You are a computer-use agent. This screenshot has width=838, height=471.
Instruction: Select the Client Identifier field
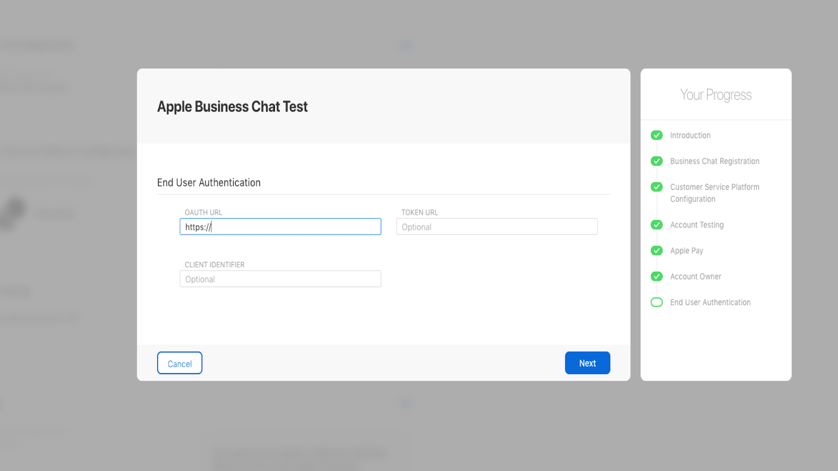[280, 279]
